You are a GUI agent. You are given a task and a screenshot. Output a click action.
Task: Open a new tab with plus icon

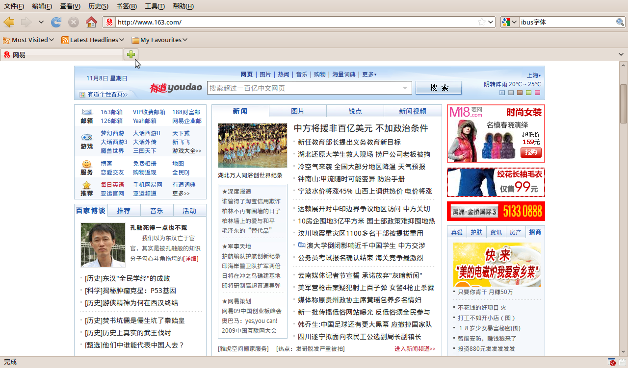tap(131, 54)
